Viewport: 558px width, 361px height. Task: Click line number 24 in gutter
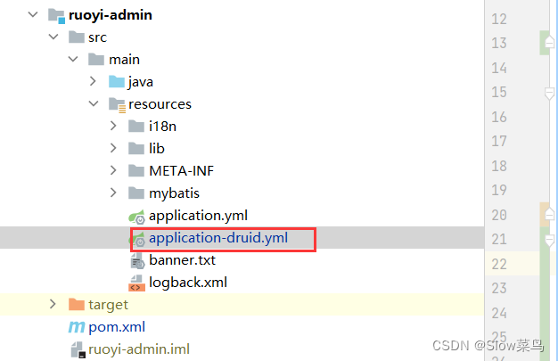tap(499, 313)
